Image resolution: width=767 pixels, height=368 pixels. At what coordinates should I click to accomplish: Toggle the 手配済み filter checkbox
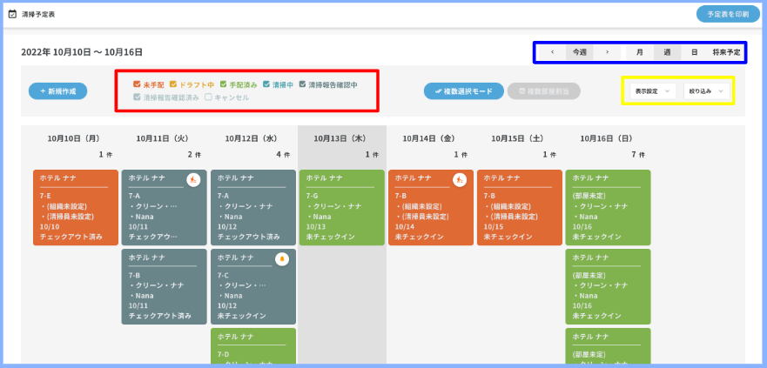point(224,84)
